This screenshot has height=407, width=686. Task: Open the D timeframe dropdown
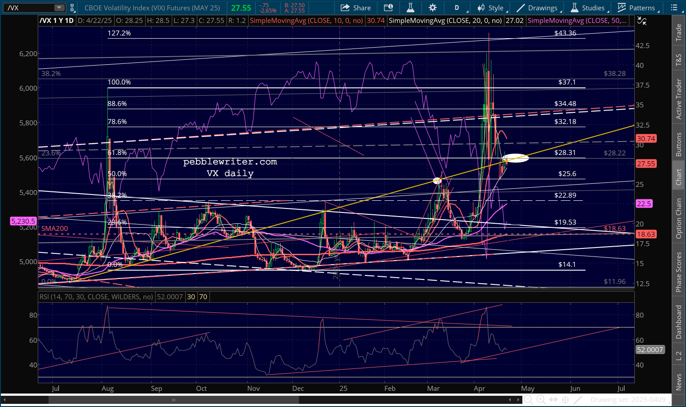tap(459, 8)
